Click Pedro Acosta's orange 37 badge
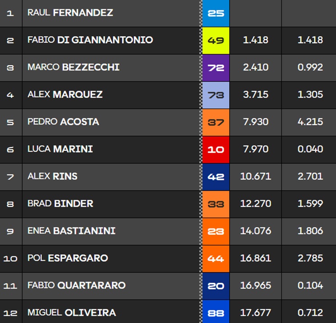This screenshot has height=323, width=336. [x=216, y=122]
